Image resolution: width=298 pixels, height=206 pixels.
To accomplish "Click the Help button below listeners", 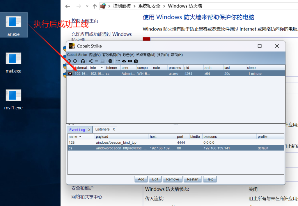I will [210, 179].
